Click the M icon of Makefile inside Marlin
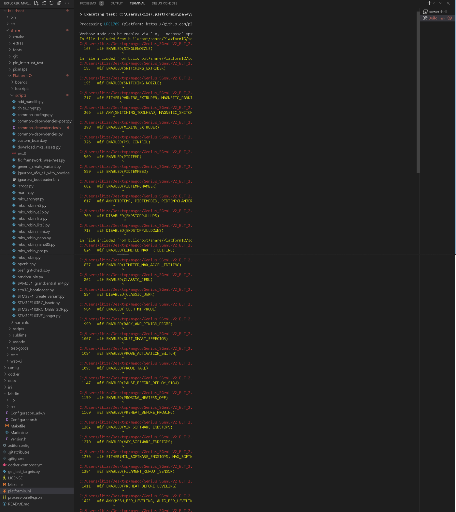The height and width of the screenshot is (512, 456). (x=7, y=426)
